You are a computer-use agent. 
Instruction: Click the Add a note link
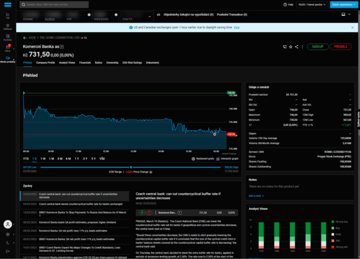click(x=256, y=196)
